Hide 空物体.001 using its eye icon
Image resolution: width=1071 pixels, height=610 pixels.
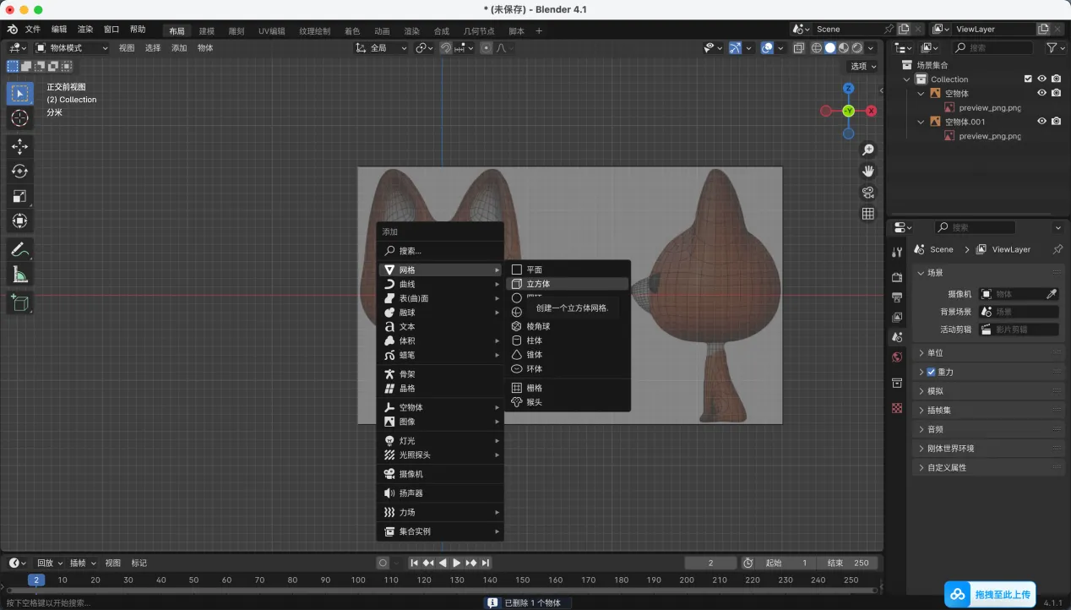1041,122
